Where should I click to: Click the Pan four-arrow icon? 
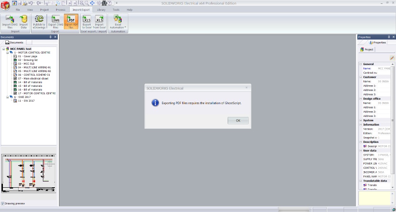[92, 3]
